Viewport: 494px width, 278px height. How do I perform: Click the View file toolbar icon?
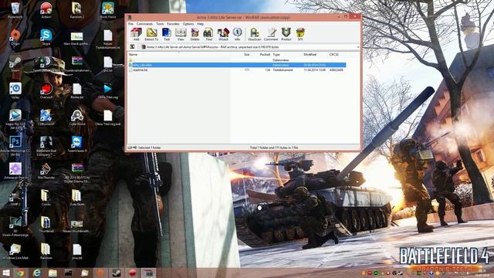pyautogui.click(x=181, y=34)
